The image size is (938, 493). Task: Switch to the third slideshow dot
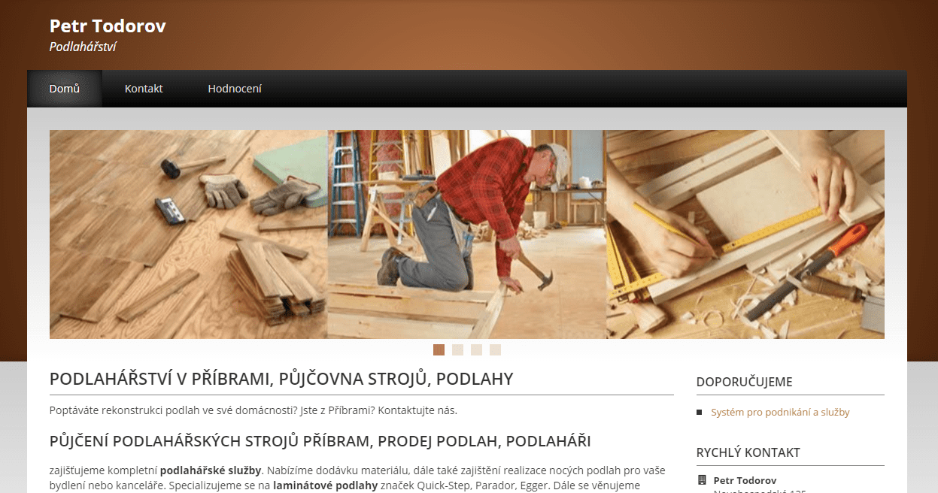(x=476, y=349)
